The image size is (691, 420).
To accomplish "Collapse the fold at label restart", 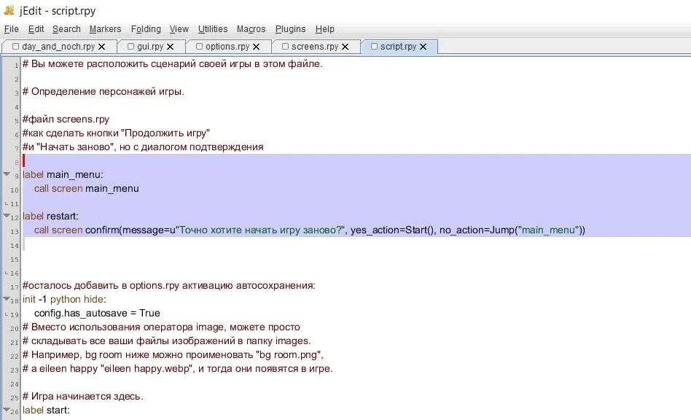I will coord(7,216).
